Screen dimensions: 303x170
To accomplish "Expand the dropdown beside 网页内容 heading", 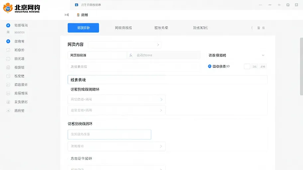I will (125, 44).
